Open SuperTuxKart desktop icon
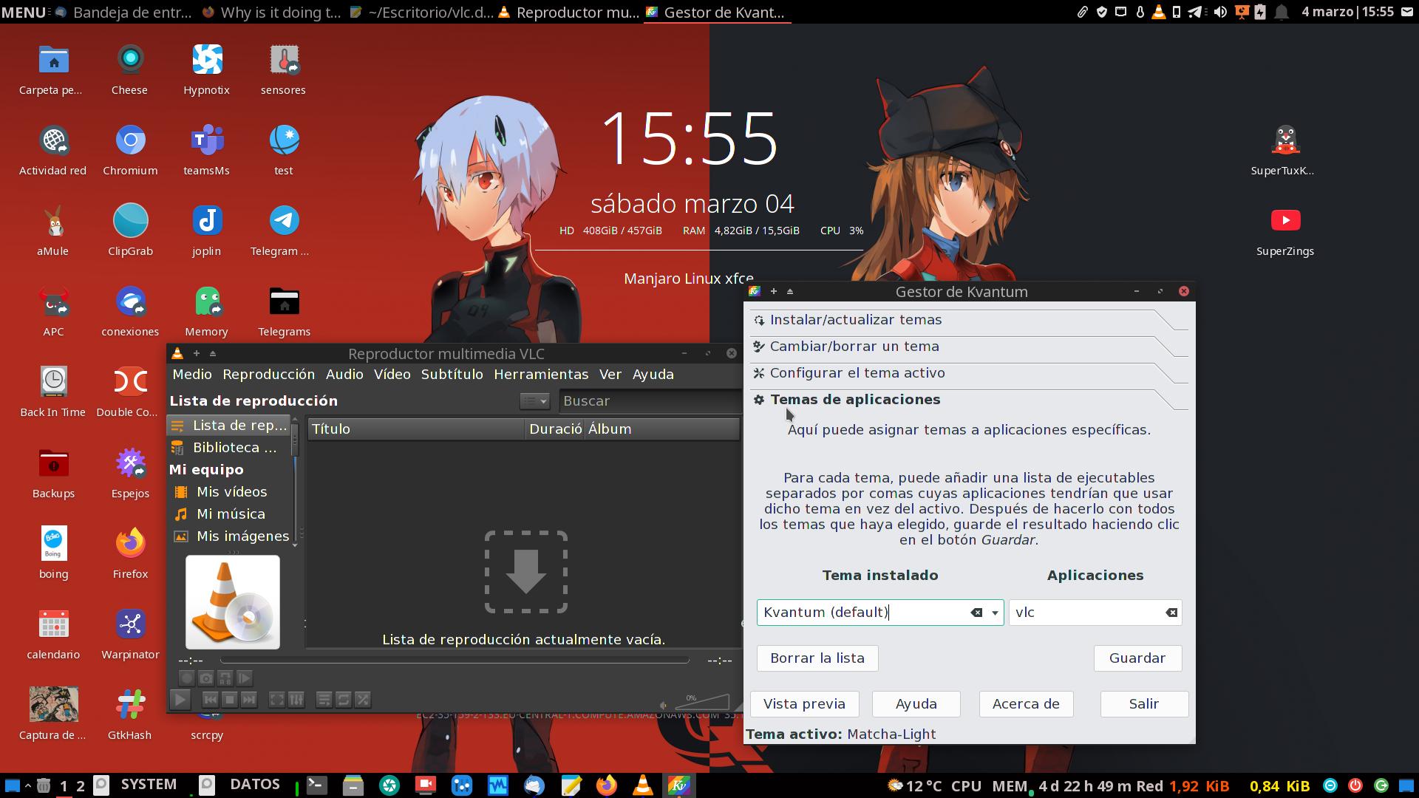The height and width of the screenshot is (798, 1419). [1284, 151]
